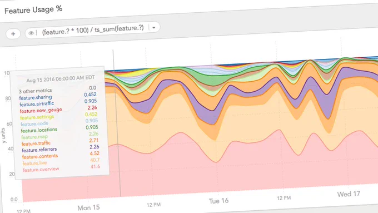Click the 2.71 value for feature.traffic
Screen dimensions: 378x213
click(x=93, y=140)
